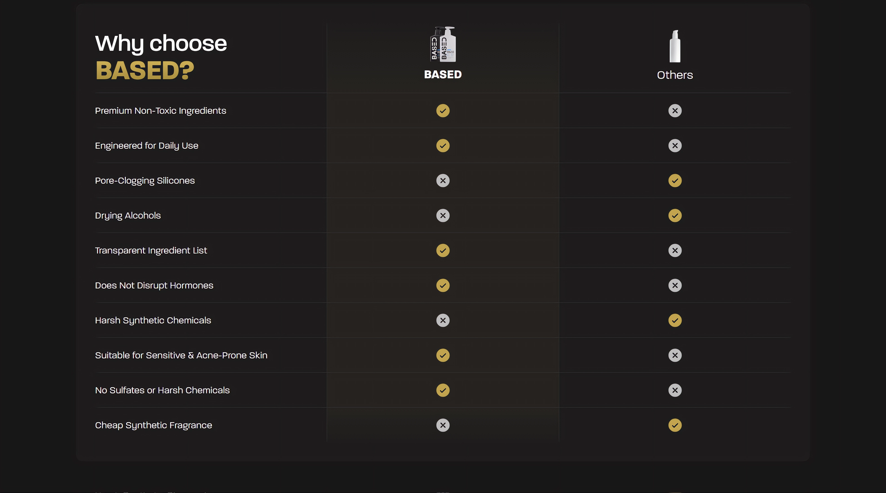Select the Others X icon for Does Not Disrupt Hormones
Image resolution: width=886 pixels, height=493 pixels.
click(675, 286)
